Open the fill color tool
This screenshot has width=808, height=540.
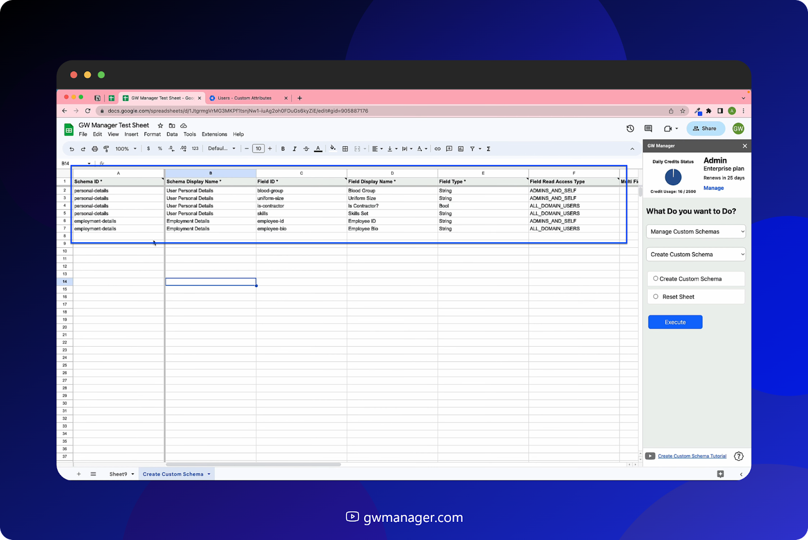coord(333,148)
